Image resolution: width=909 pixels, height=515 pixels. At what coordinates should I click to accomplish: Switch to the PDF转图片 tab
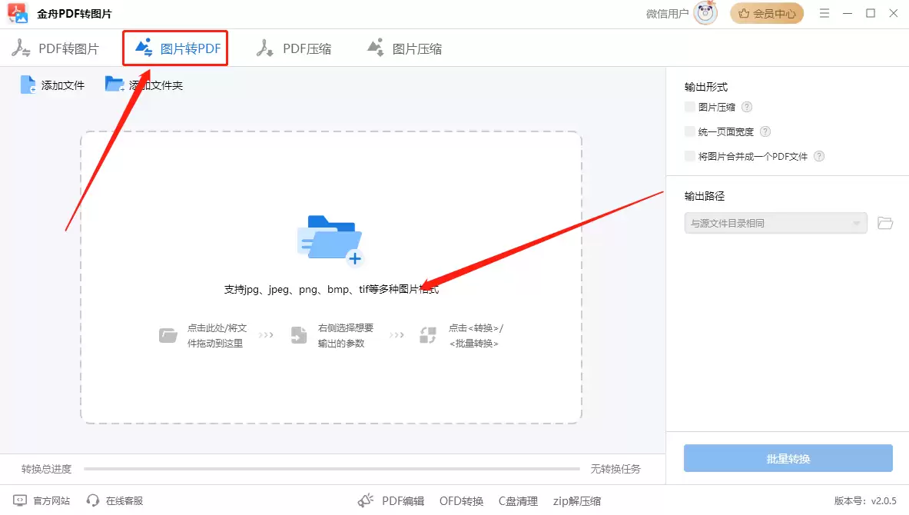pos(58,48)
